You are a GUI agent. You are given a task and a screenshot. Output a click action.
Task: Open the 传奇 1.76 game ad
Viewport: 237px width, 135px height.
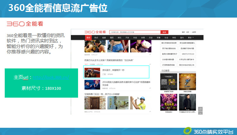click(x=169, y=82)
